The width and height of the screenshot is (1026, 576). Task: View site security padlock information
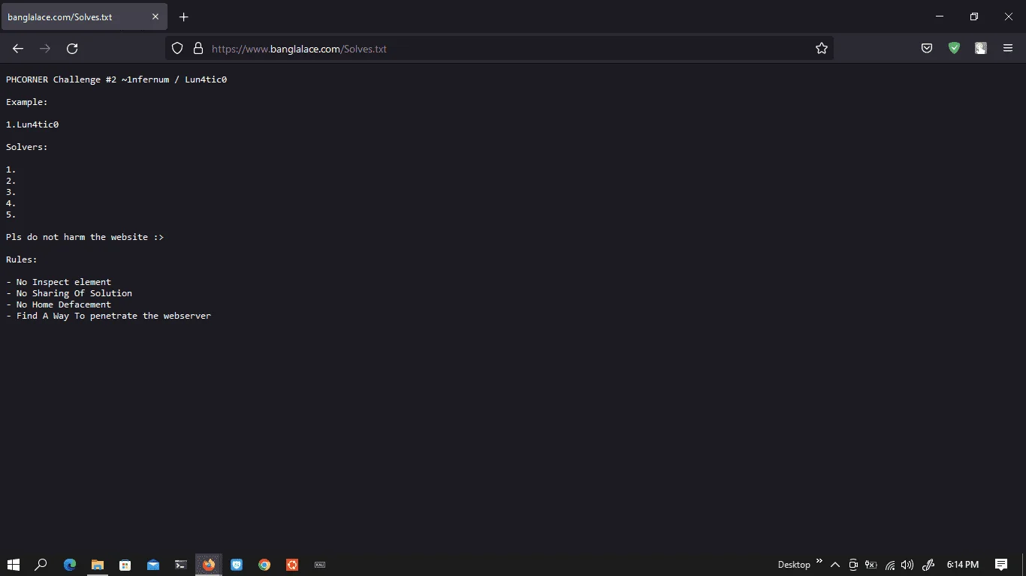click(198, 49)
